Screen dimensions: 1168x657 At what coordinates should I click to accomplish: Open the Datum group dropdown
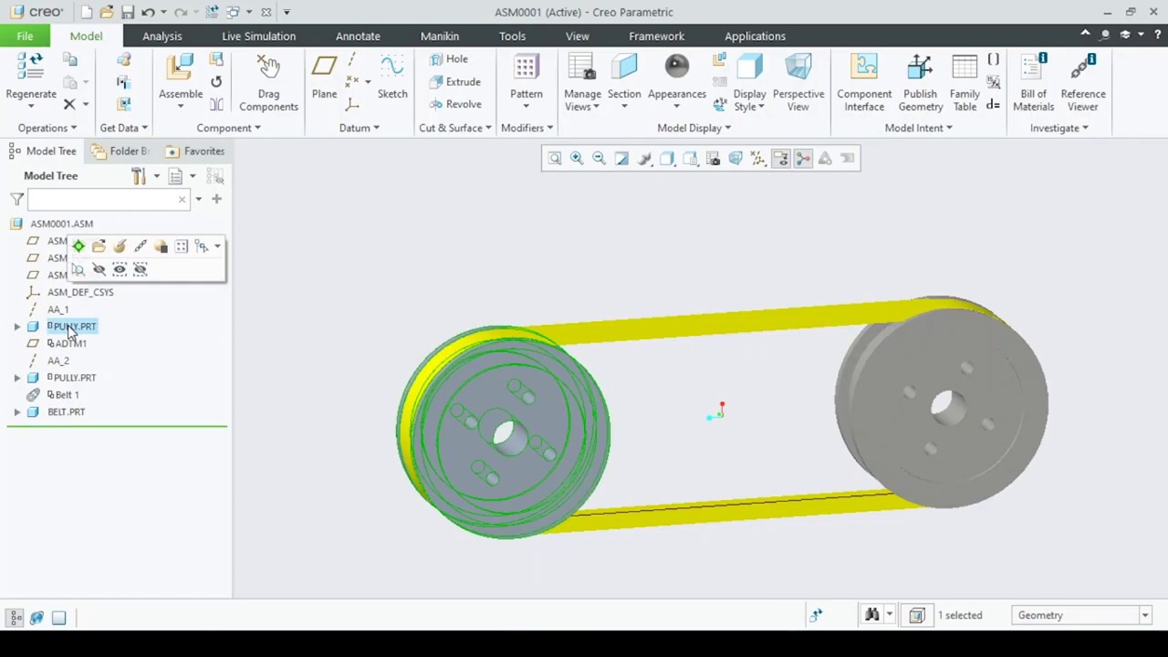tap(360, 128)
